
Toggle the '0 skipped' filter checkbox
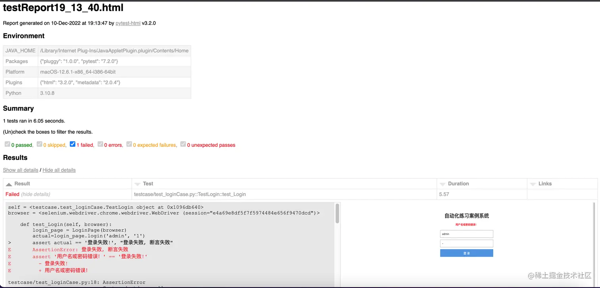(39, 144)
